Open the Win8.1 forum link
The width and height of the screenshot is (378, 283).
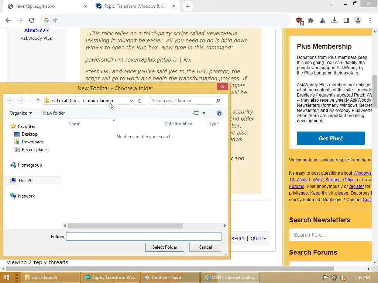pos(303,180)
